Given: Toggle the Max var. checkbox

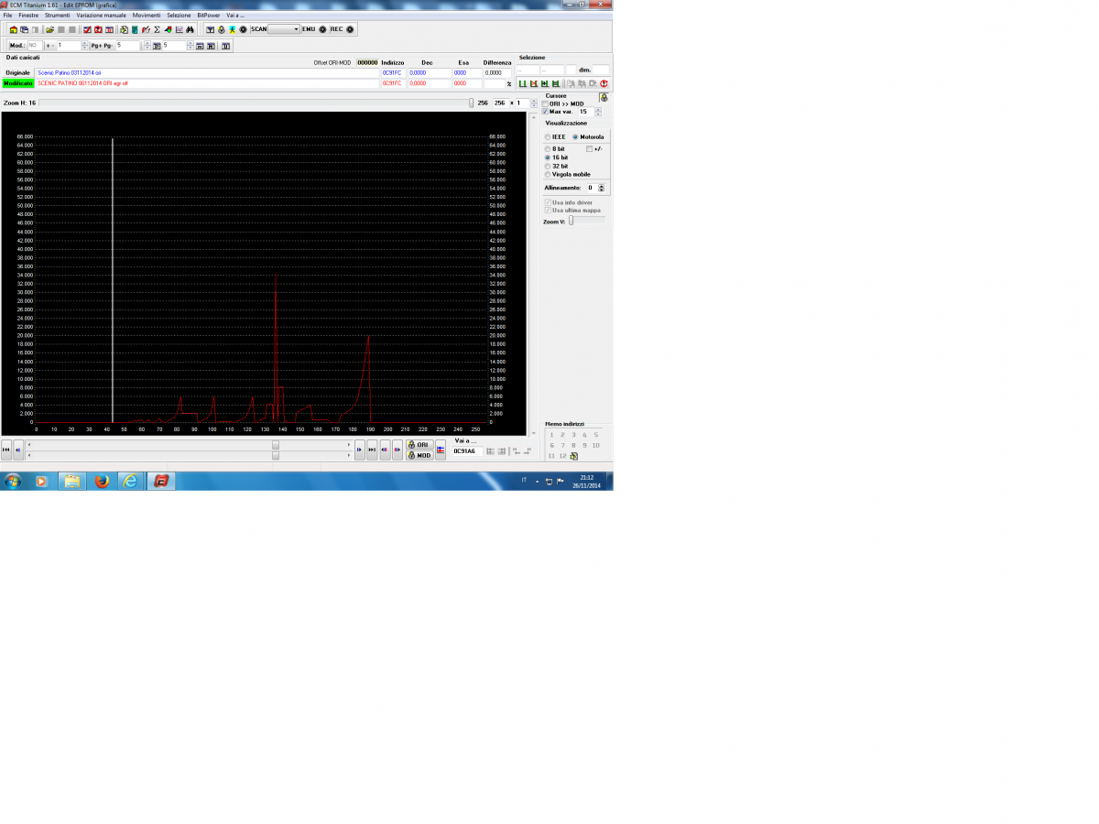Looking at the screenshot, I should point(546,112).
